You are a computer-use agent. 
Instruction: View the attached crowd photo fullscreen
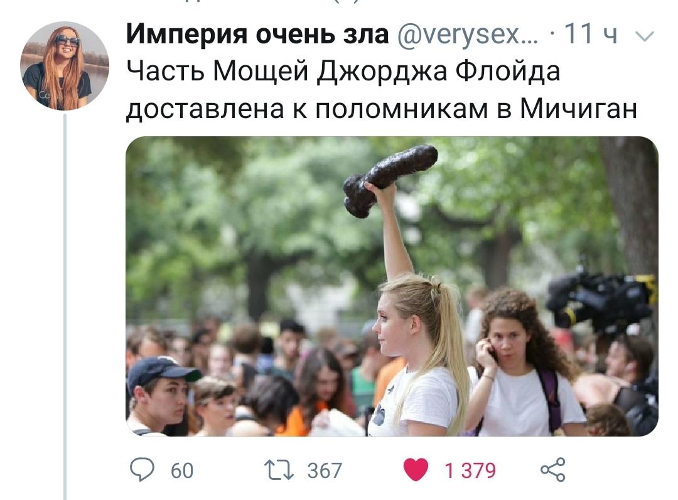(x=392, y=286)
